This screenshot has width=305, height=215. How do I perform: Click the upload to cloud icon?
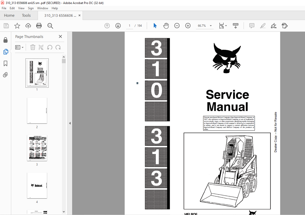[x=28, y=26]
